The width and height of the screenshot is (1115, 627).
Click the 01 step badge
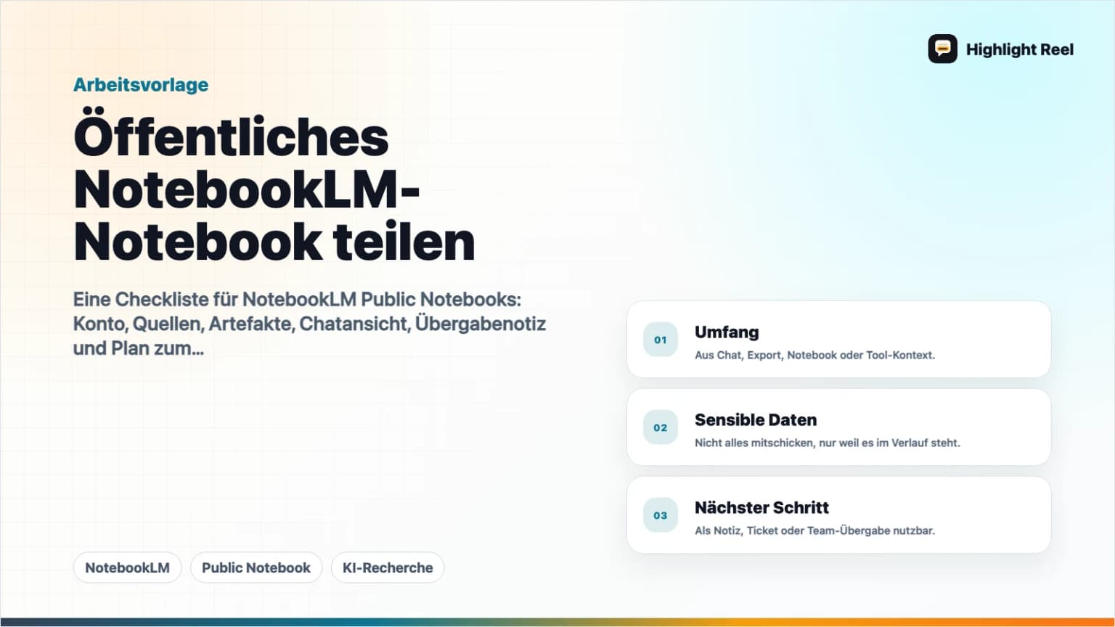[x=660, y=340]
